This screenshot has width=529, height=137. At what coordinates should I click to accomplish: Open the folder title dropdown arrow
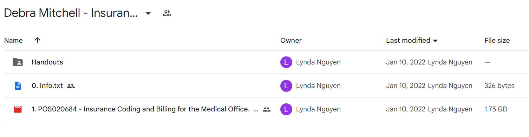tap(148, 14)
